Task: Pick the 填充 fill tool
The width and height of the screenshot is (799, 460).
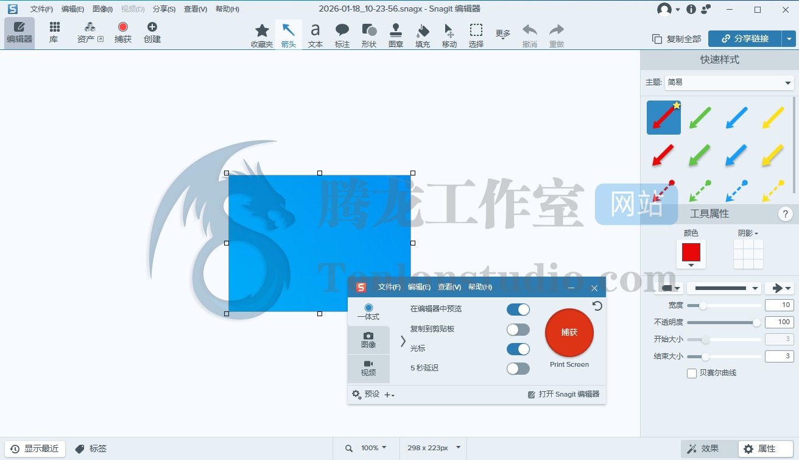Action: tap(423, 35)
